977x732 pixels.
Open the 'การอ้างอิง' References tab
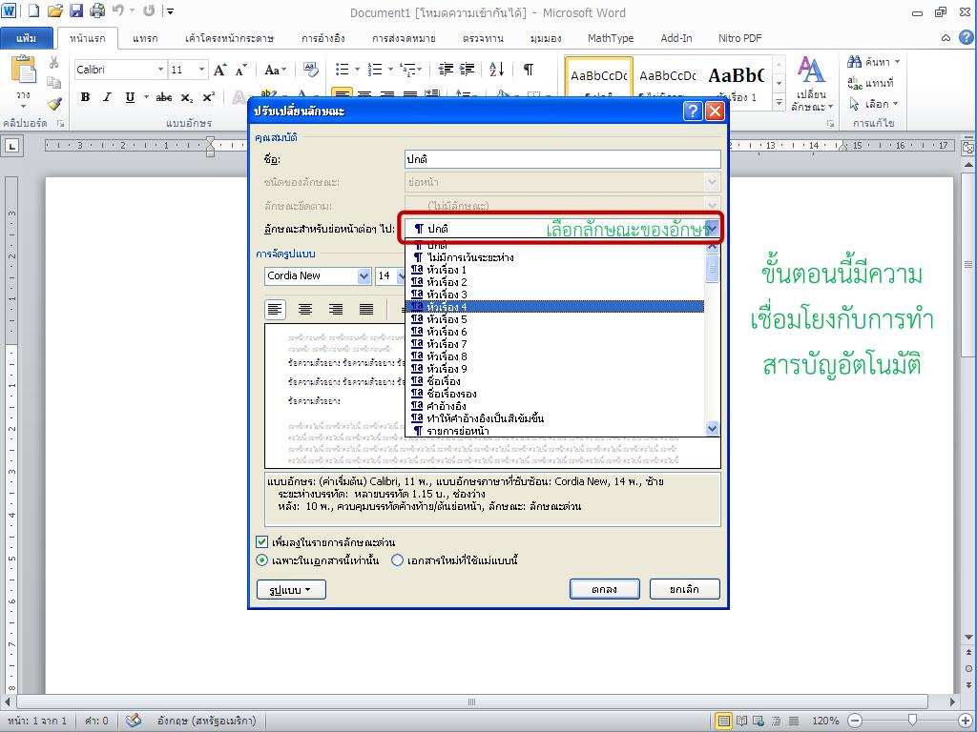pos(323,38)
